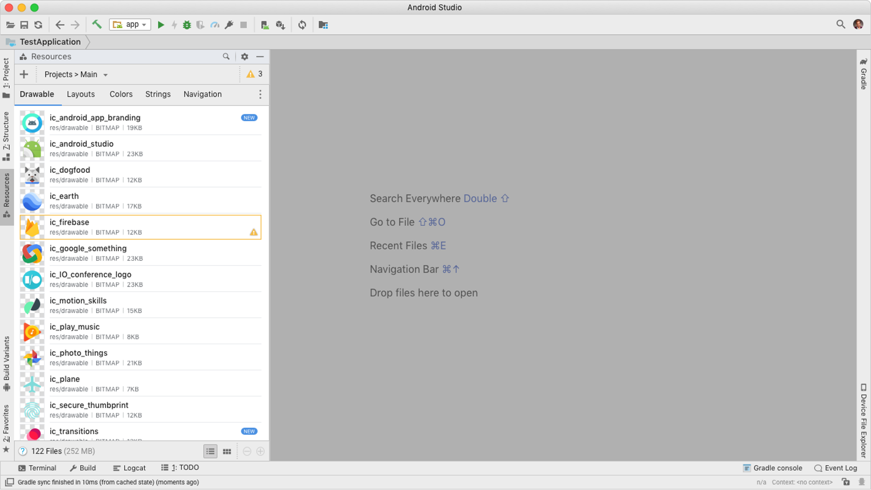Click the Stop square icon in toolbar
Image resolution: width=871 pixels, height=490 pixels.
pyautogui.click(x=244, y=25)
